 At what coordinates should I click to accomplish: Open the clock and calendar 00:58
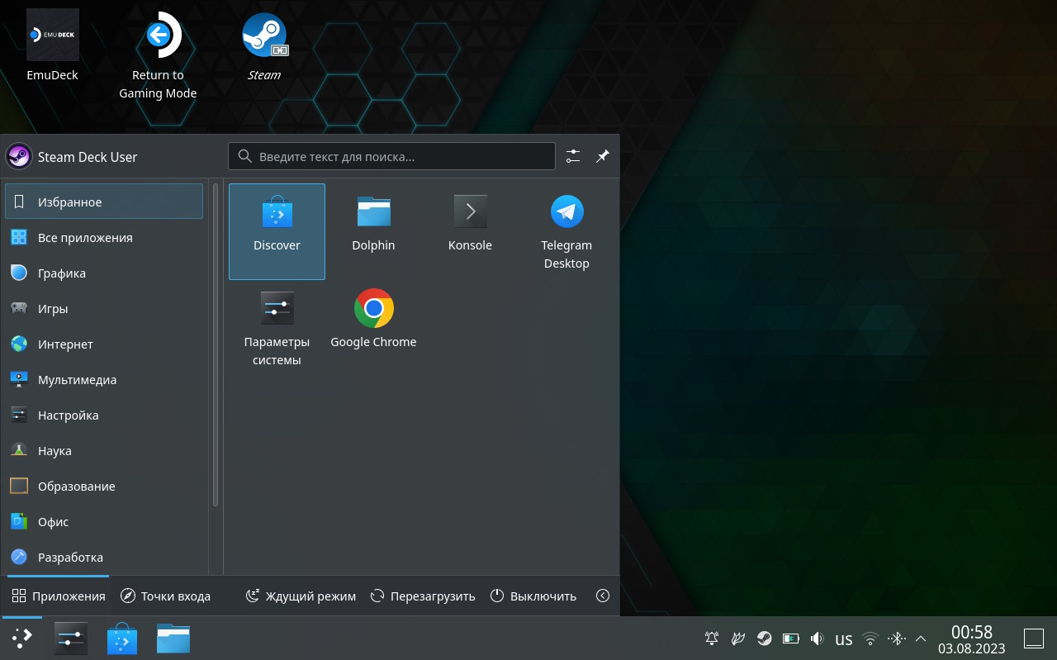pos(972,639)
